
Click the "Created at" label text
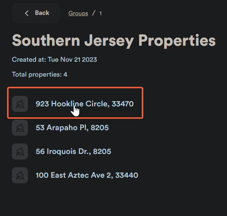[x=29, y=59]
